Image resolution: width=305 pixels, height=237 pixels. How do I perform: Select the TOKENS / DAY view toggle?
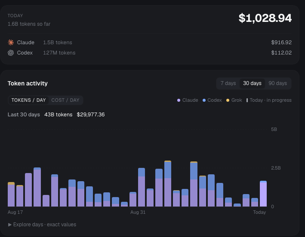pyautogui.click(x=28, y=100)
